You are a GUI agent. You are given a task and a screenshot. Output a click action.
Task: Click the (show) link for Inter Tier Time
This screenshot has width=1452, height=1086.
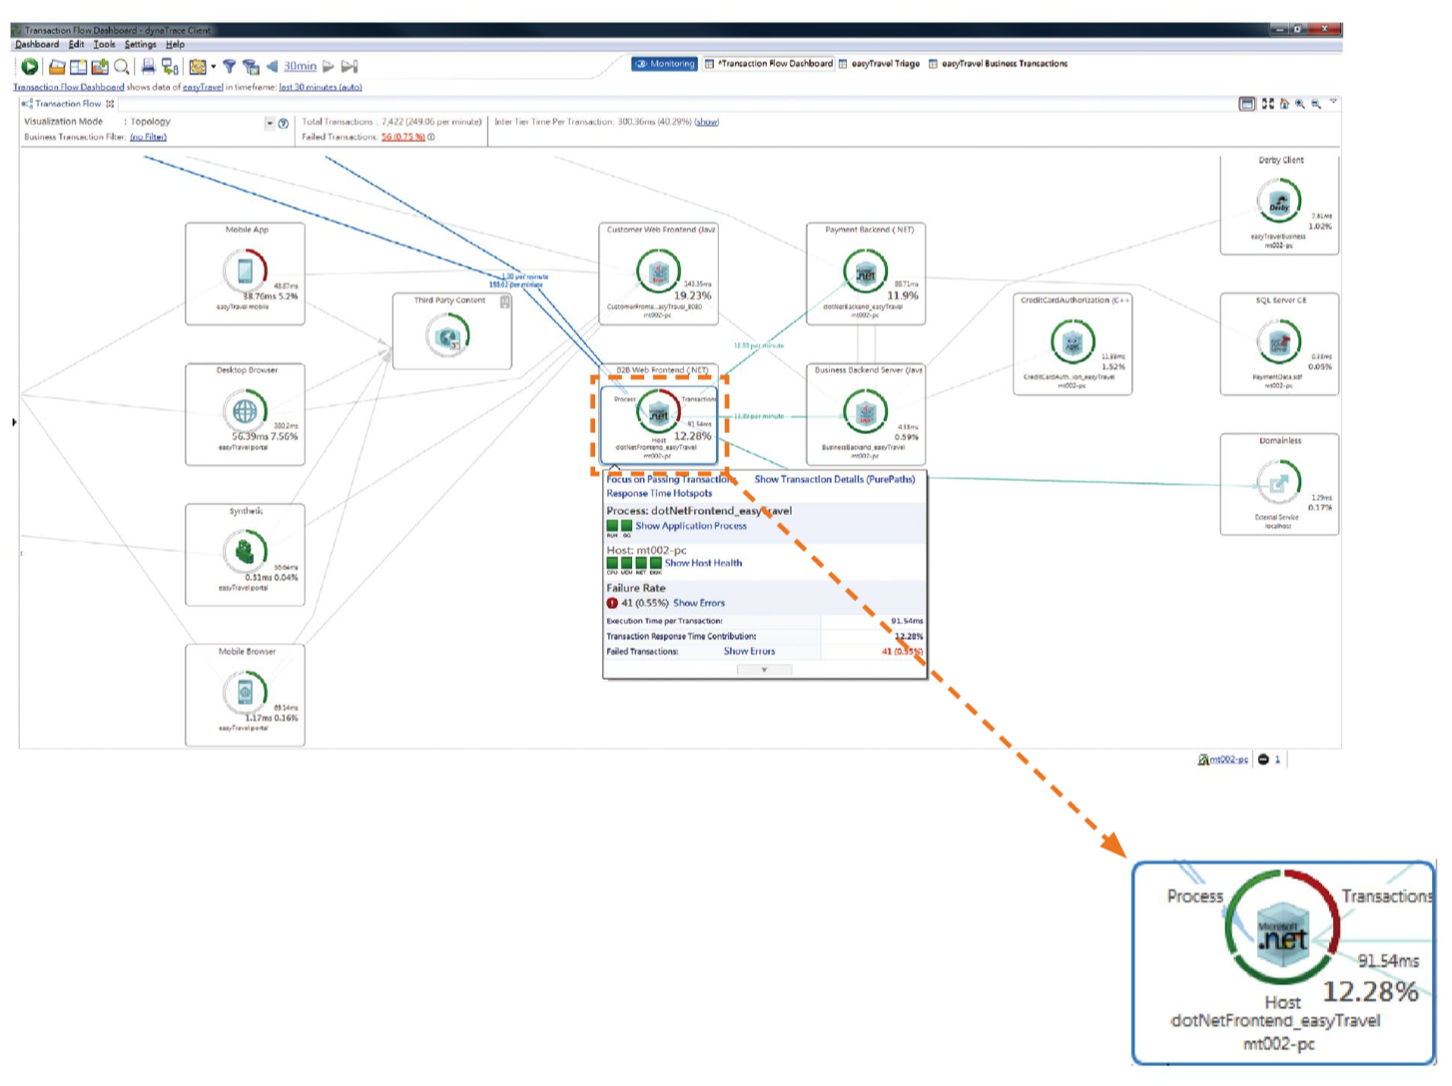click(707, 122)
